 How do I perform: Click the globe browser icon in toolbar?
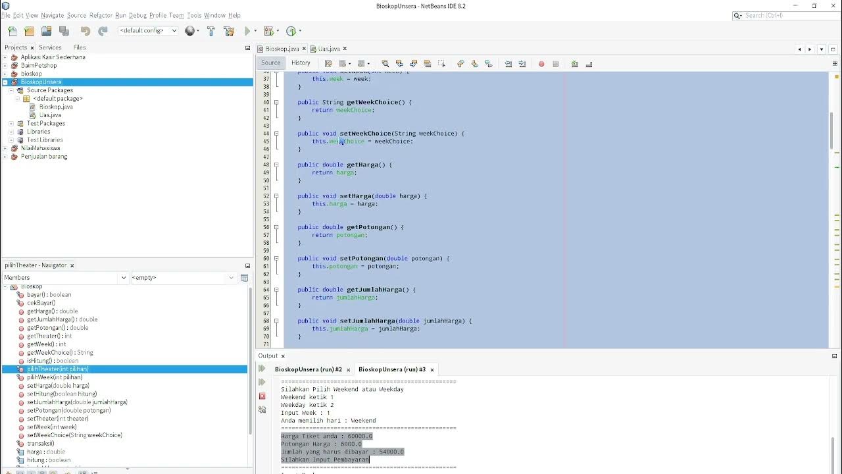coord(190,31)
